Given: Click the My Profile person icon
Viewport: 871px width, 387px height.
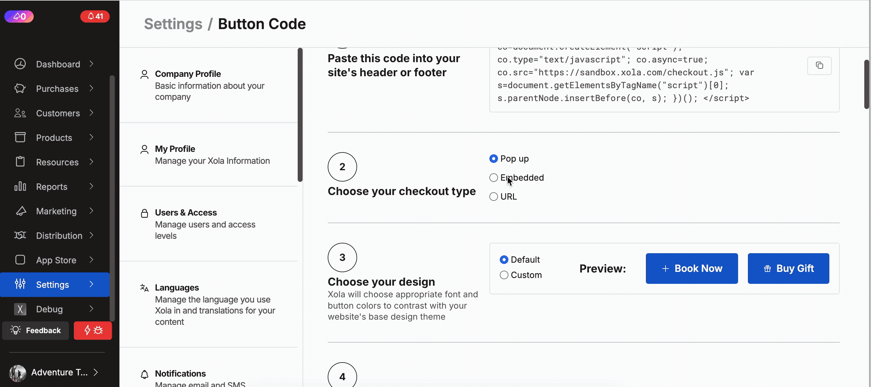Looking at the screenshot, I should [144, 149].
